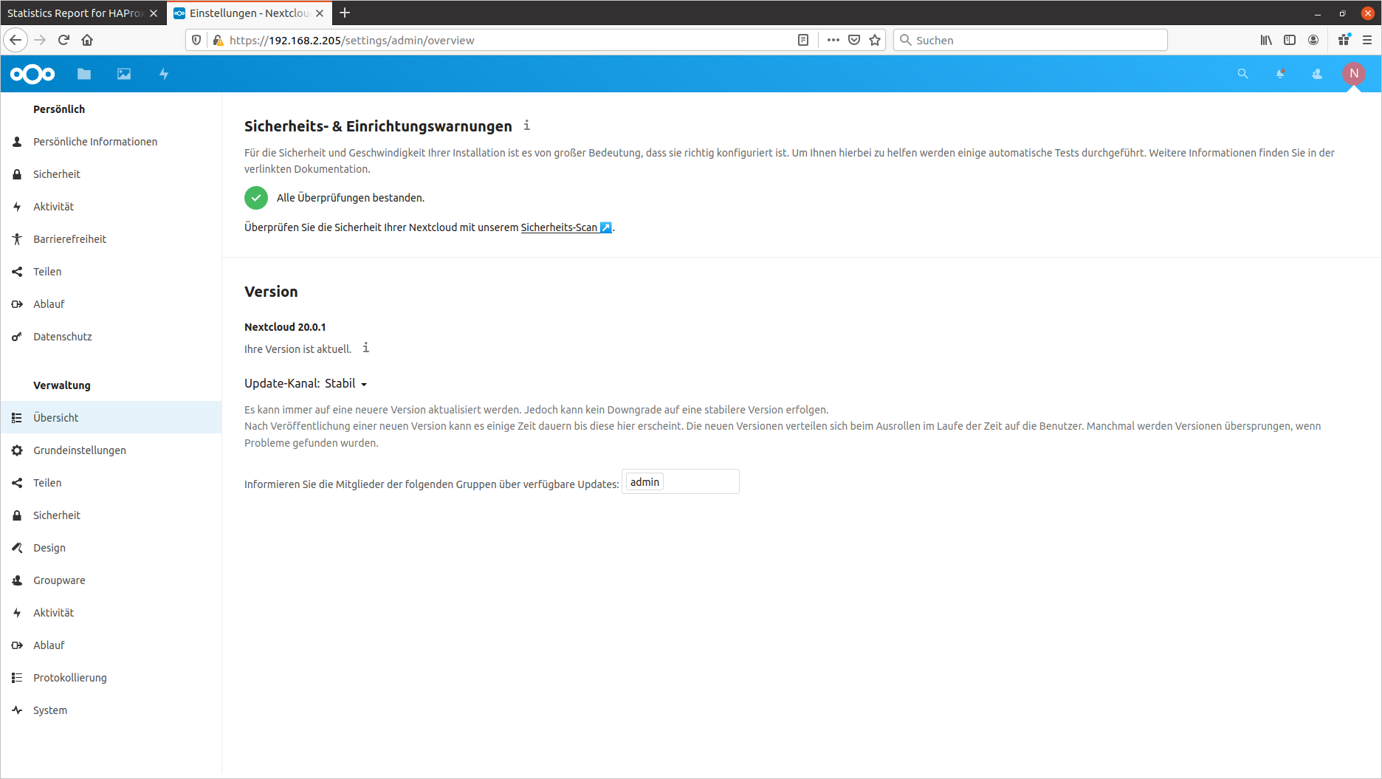Open personal Aktivität settings
The image size is (1382, 779).
[x=111, y=207]
